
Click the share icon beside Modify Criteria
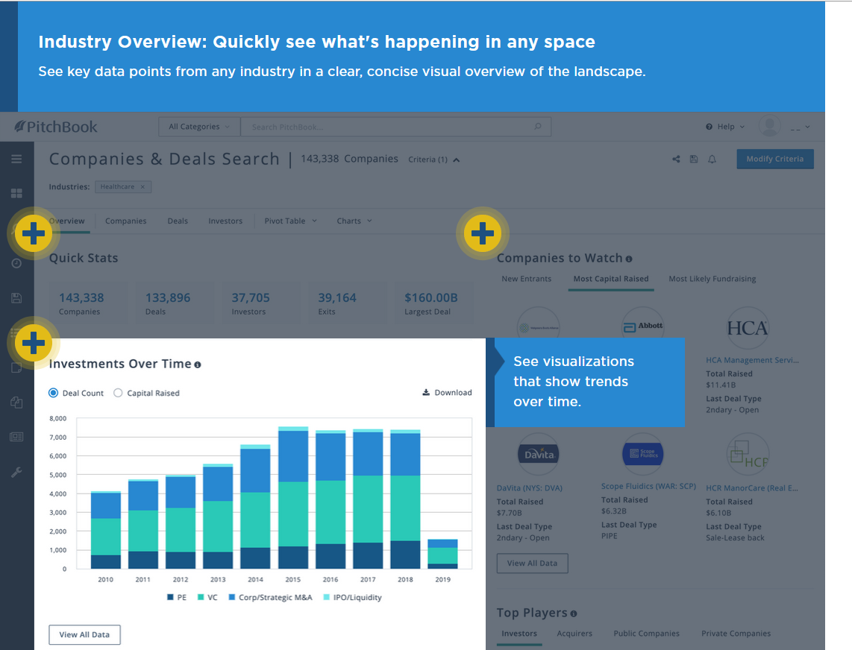pos(676,159)
